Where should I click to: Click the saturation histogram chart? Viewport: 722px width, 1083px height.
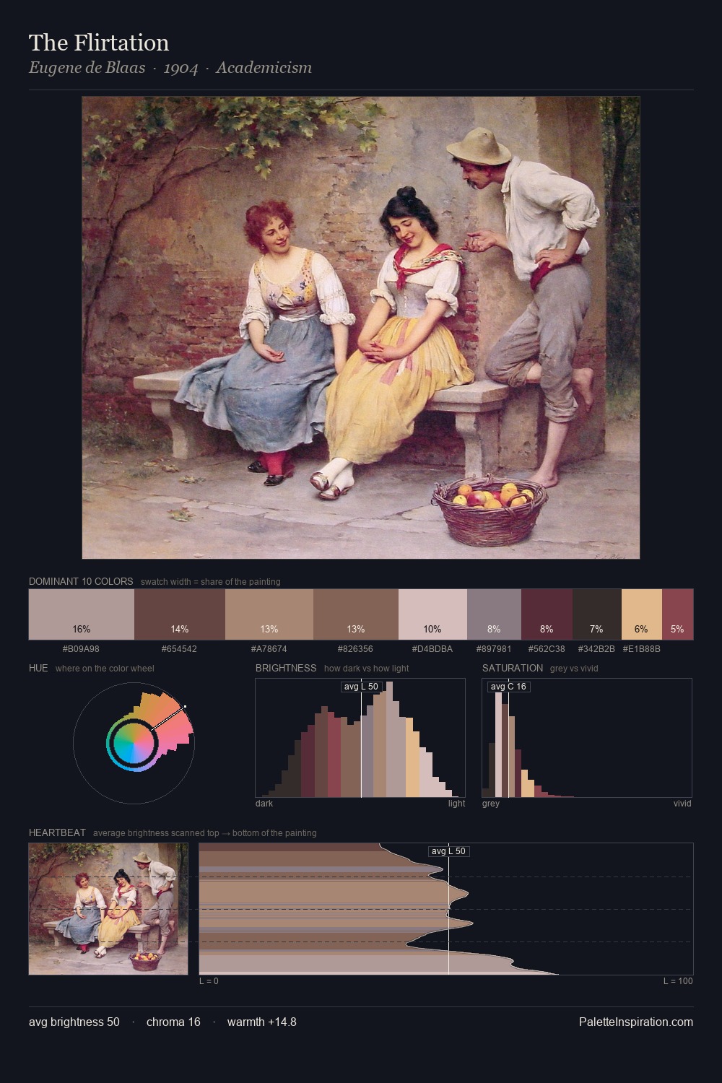pos(587,738)
